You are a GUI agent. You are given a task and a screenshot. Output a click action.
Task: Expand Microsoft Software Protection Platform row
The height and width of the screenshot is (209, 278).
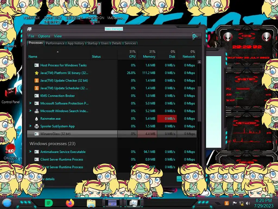[30, 103]
